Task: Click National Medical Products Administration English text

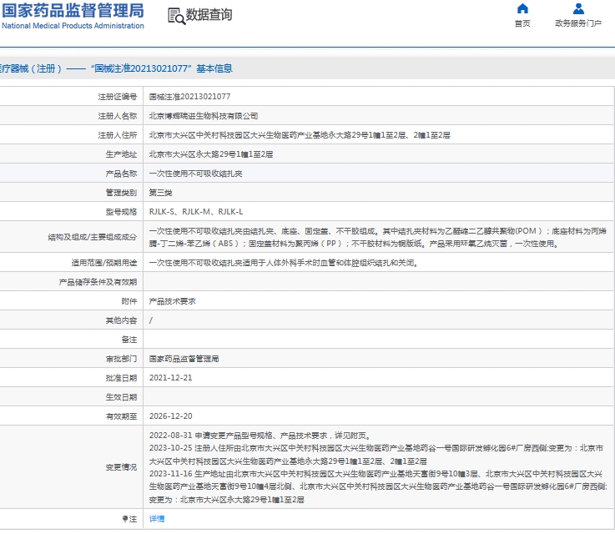Action: pos(73,26)
